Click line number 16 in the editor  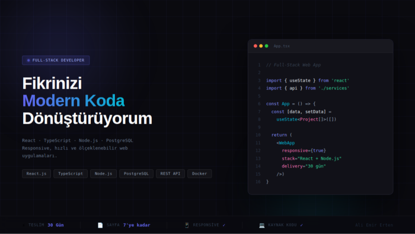(258, 182)
